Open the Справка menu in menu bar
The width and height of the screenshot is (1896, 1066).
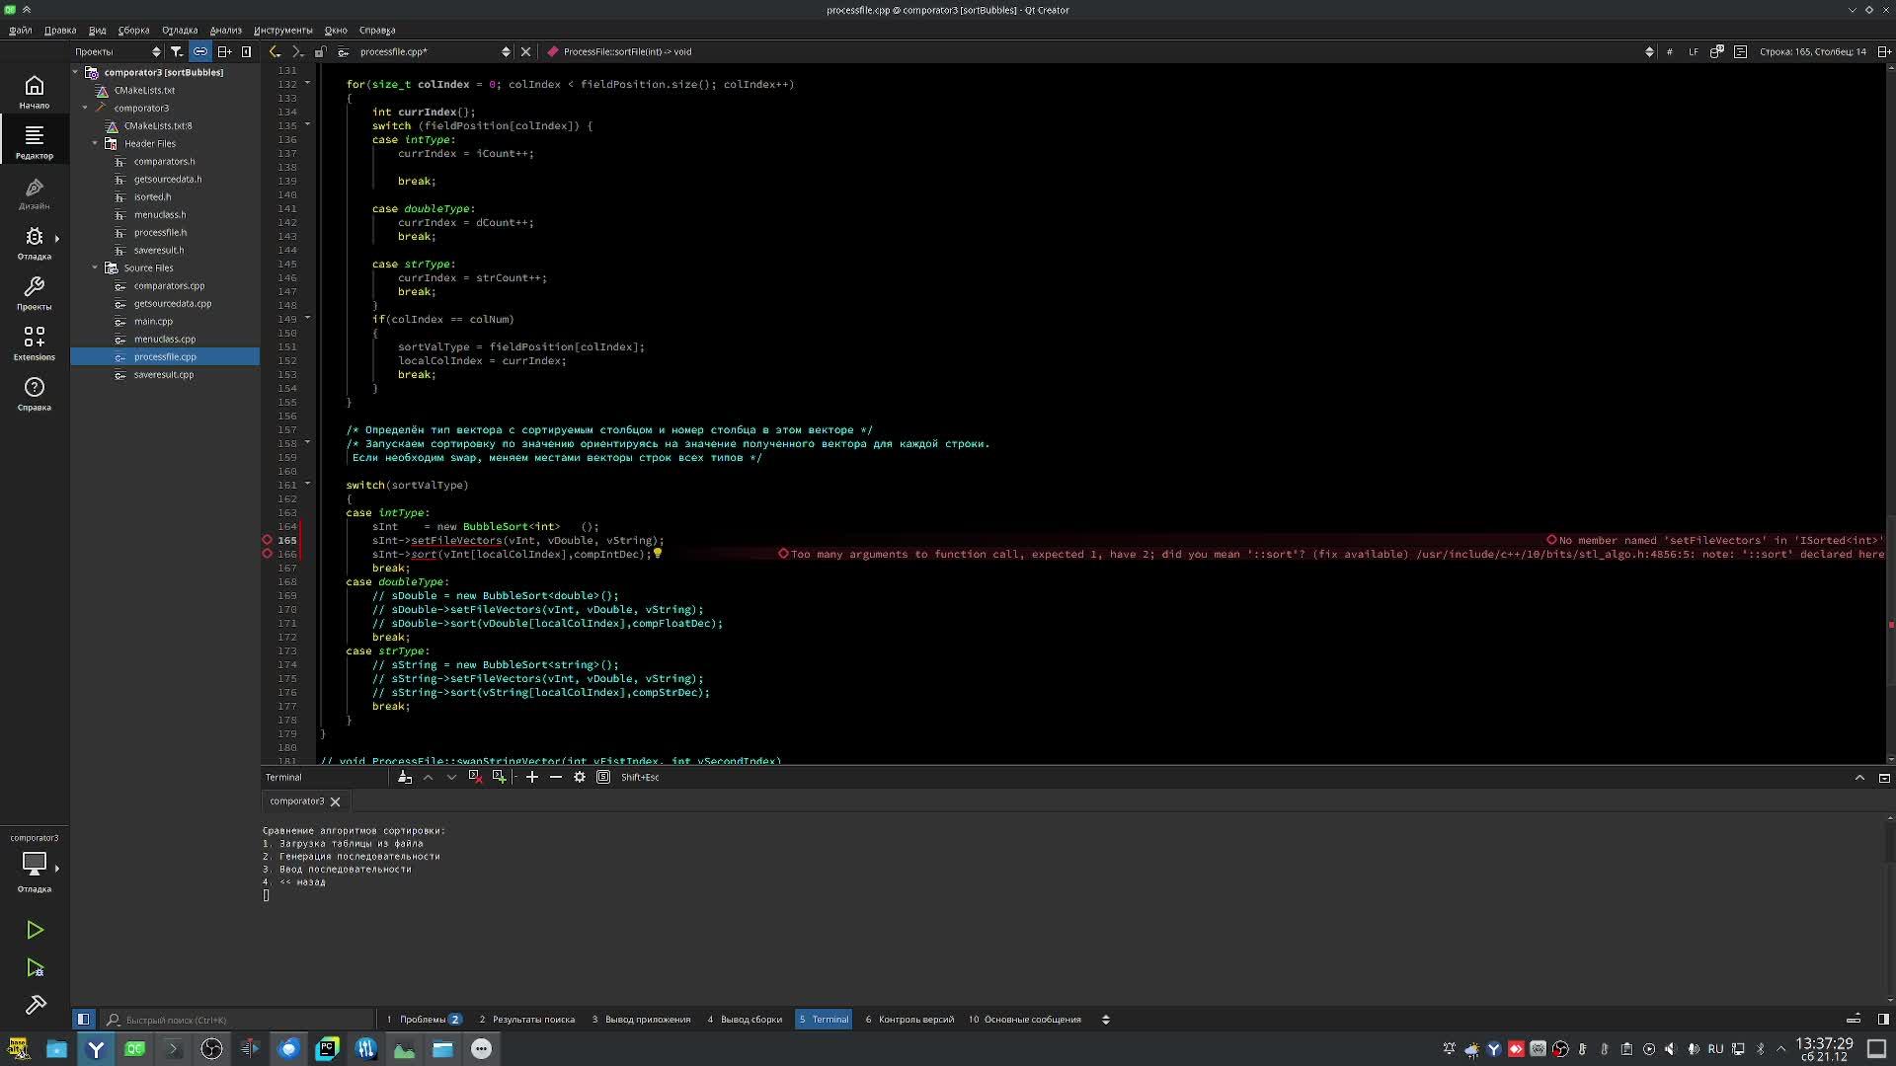tap(377, 30)
